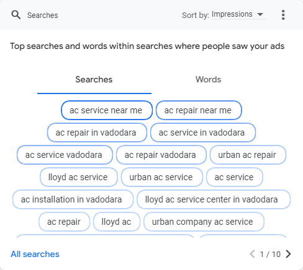Select the 'ac service near me' chip
This screenshot has height=270, width=303.
click(107, 110)
